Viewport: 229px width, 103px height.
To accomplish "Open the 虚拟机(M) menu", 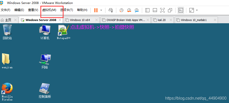I will click(49, 10).
